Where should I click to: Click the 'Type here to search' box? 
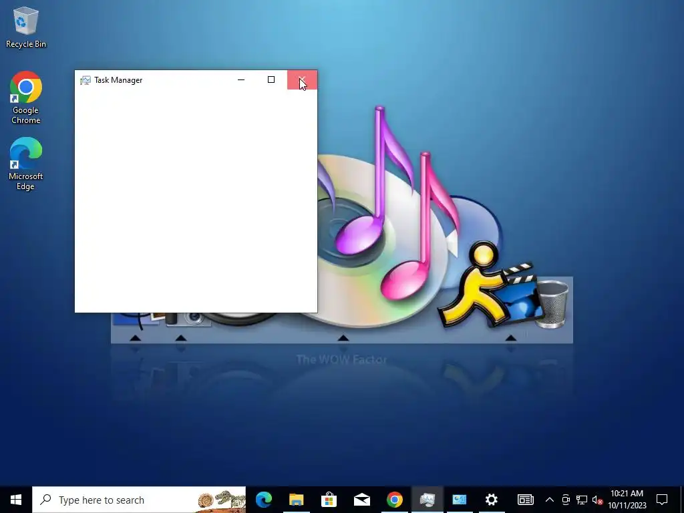tap(139, 500)
